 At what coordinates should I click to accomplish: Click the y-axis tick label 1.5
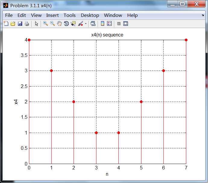pyautogui.click(x=24, y=117)
